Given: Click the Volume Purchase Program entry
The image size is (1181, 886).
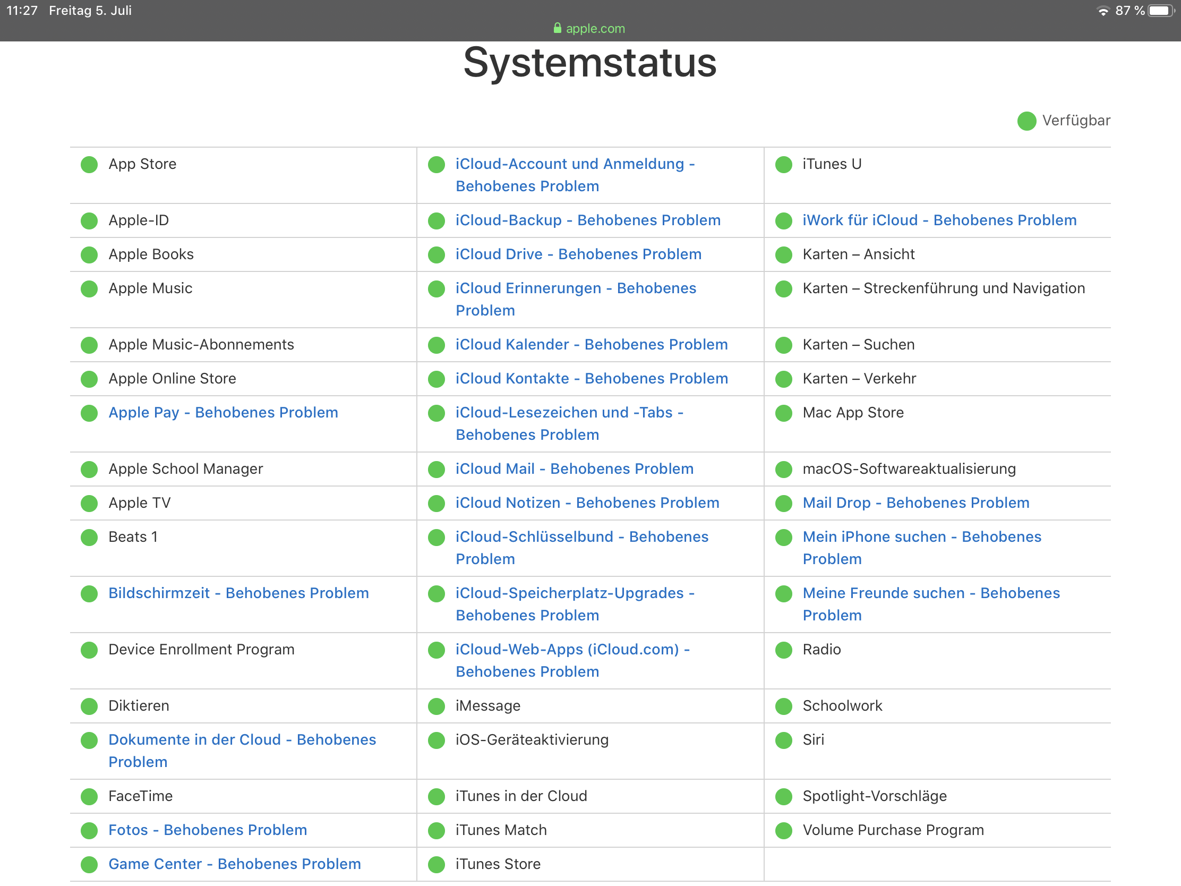Looking at the screenshot, I should coord(893,830).
